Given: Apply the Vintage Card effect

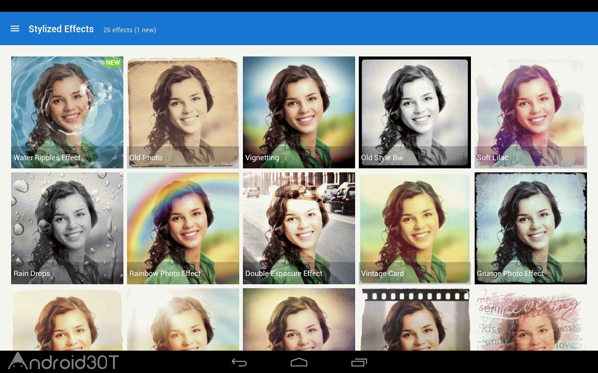Looking at the screenshot, I should point(415,228).
